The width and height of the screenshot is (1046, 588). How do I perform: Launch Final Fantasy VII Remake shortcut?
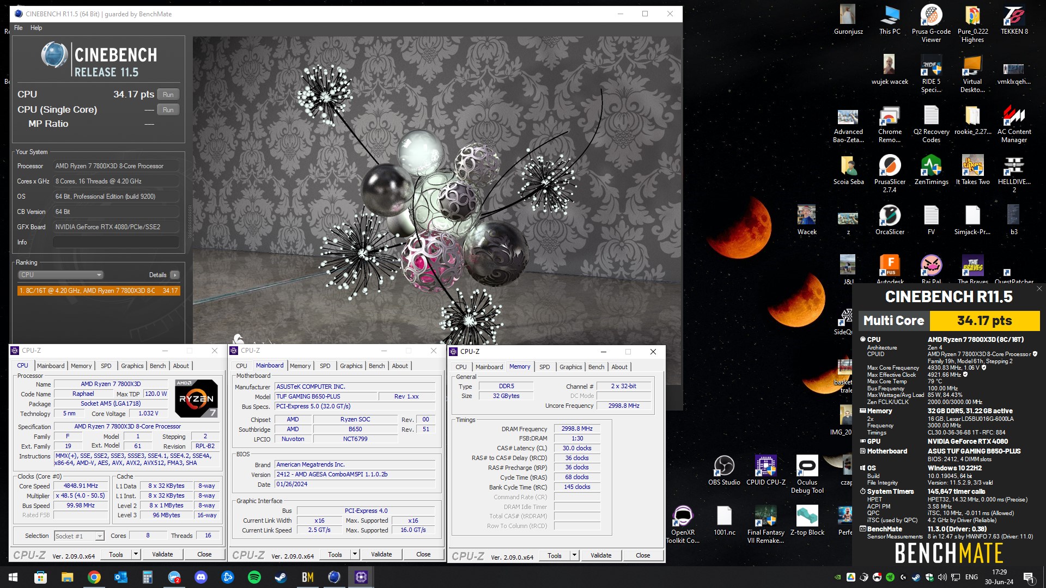click(765, 524)
